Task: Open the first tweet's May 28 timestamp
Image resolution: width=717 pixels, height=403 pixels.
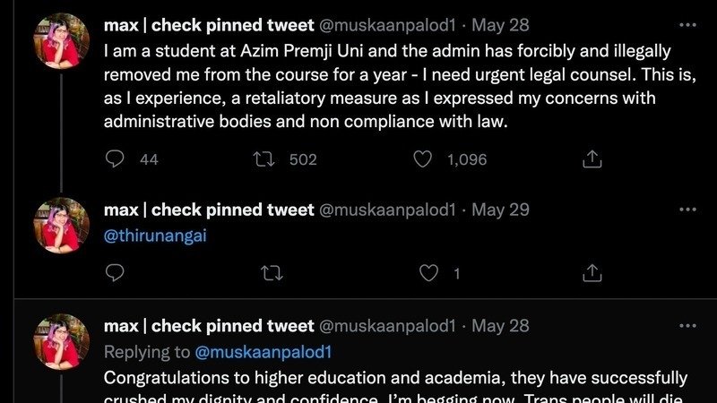Action: pyautogui.click(x=500, y=24)
